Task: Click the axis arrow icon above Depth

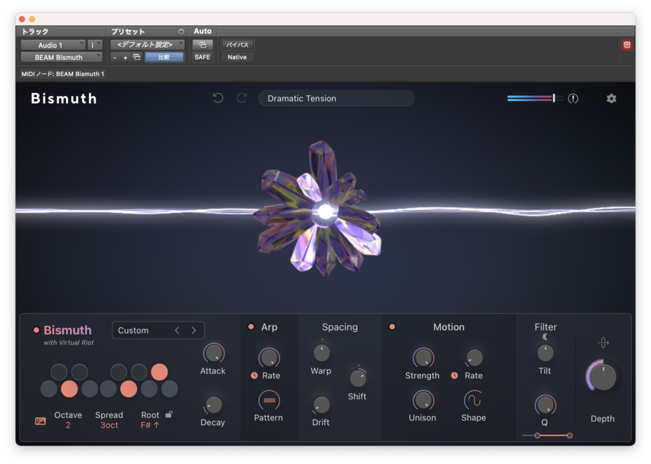Action: pyautogui.click(x=603, y=343)
